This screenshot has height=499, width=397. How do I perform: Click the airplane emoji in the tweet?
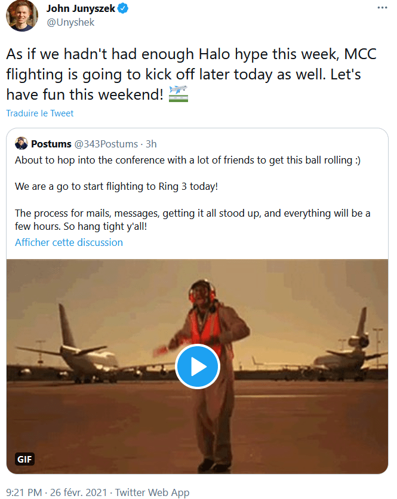tap(178, 94)
